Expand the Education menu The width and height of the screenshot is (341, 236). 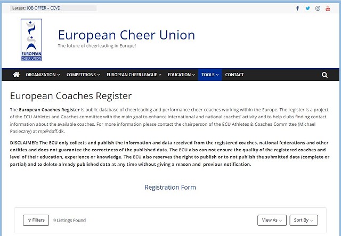(181, 75)
